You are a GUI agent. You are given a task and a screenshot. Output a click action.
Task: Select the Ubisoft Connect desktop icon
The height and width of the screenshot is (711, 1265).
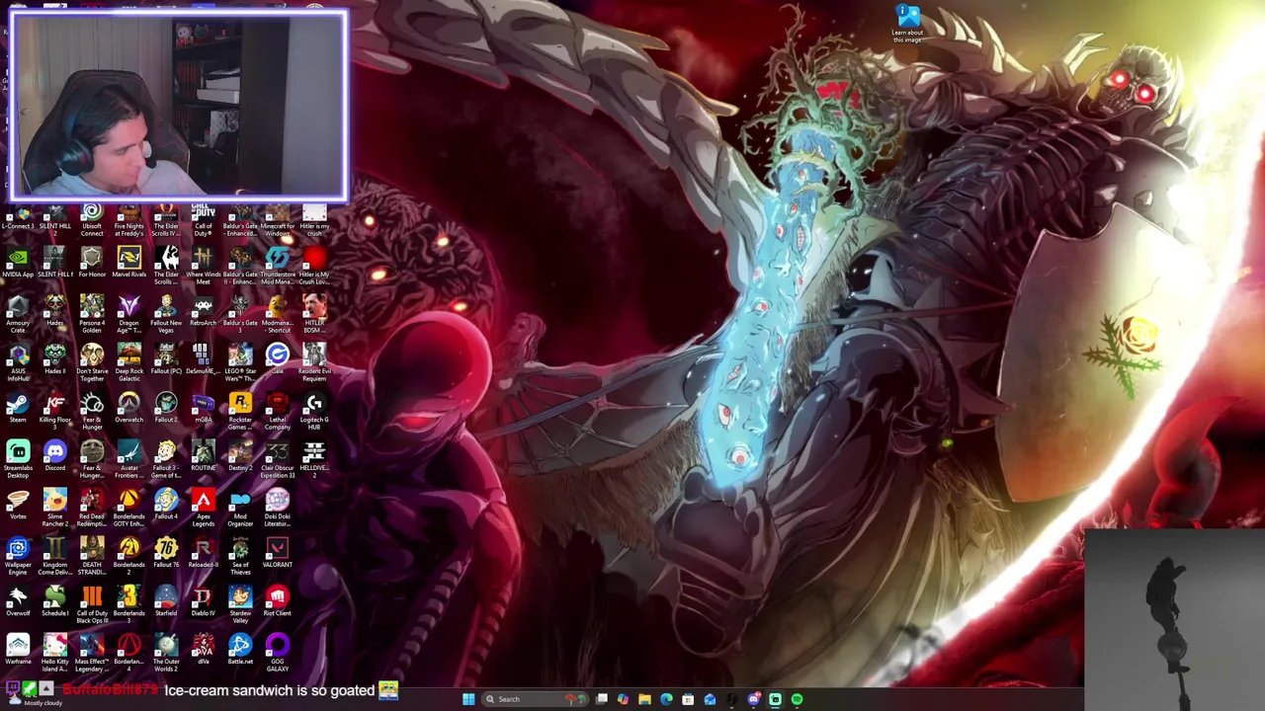[92, 219]
